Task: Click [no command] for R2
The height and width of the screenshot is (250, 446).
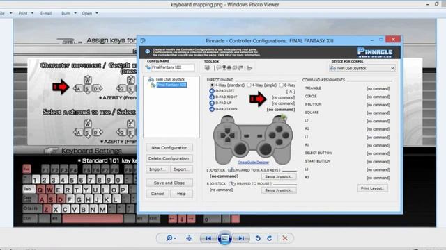Action: 378,129
